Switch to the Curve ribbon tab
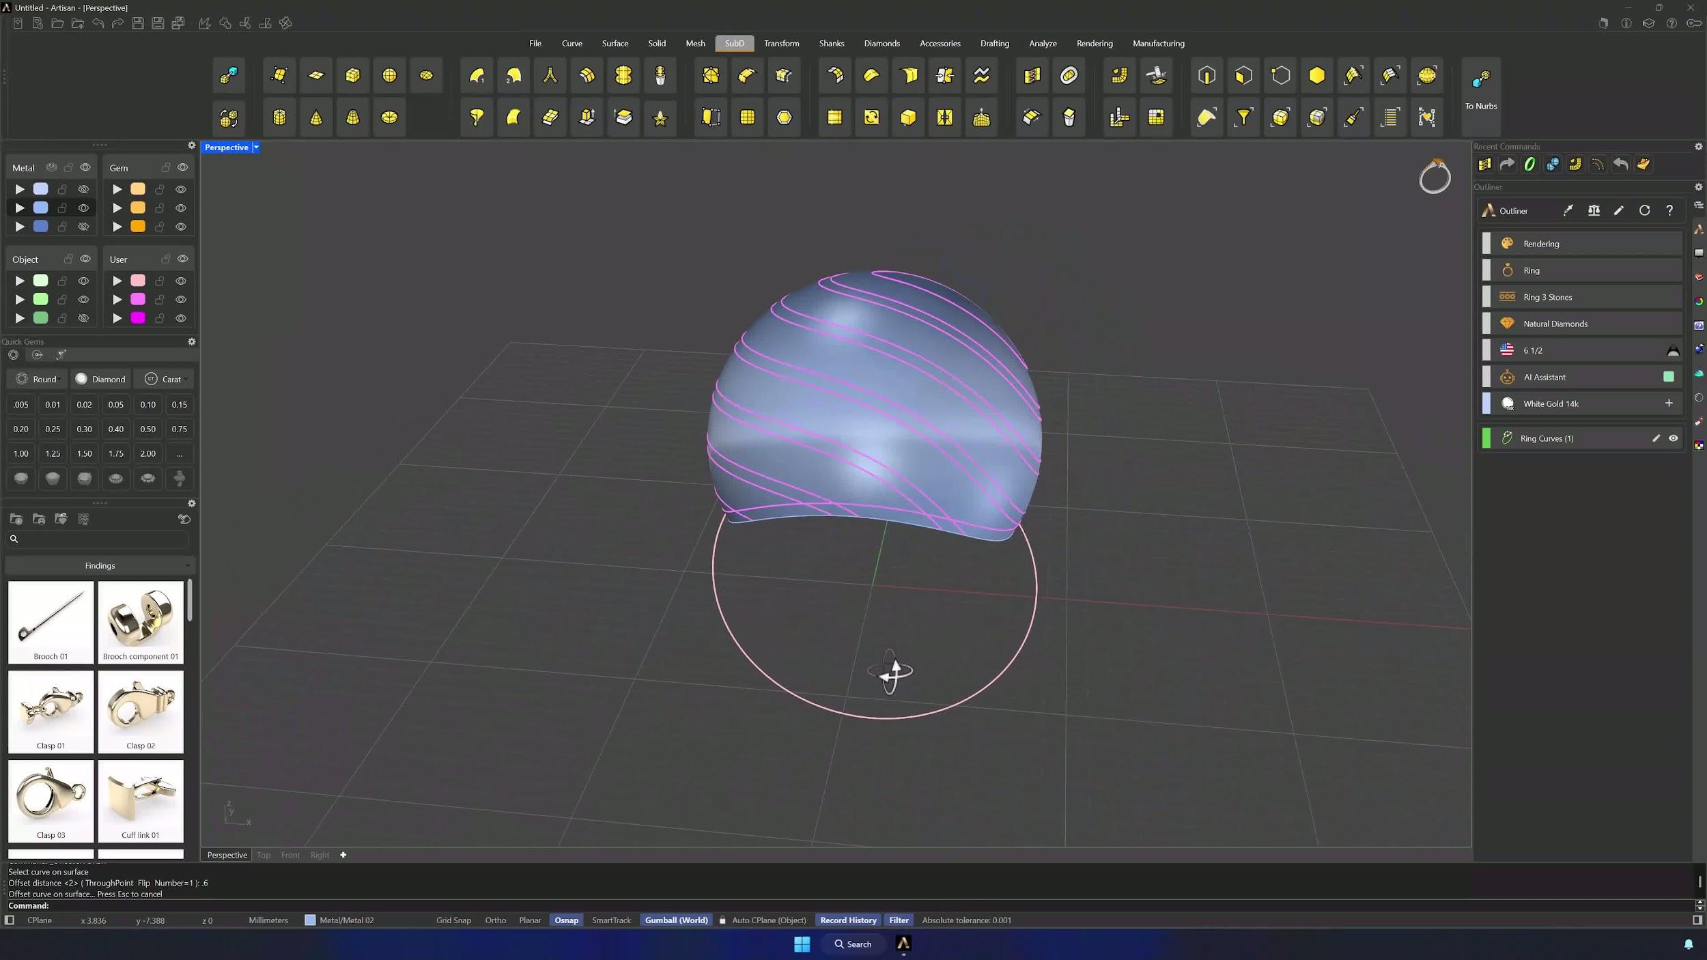Screen dimensions: 1707x960 pos(572,44)
